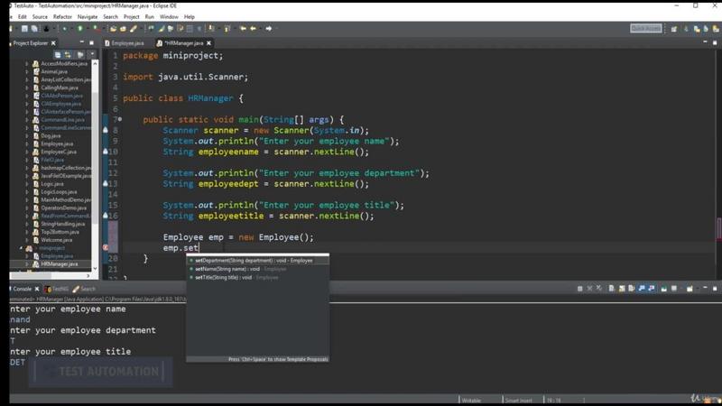Open Project Explorer View Menu arrow
This screenshot has height=406, width=722.
(x=92, y=54)
